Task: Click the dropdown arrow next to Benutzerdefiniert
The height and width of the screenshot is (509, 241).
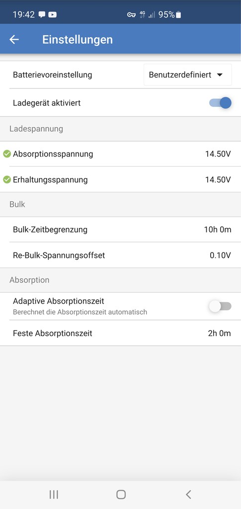Action: coord(220,75)
